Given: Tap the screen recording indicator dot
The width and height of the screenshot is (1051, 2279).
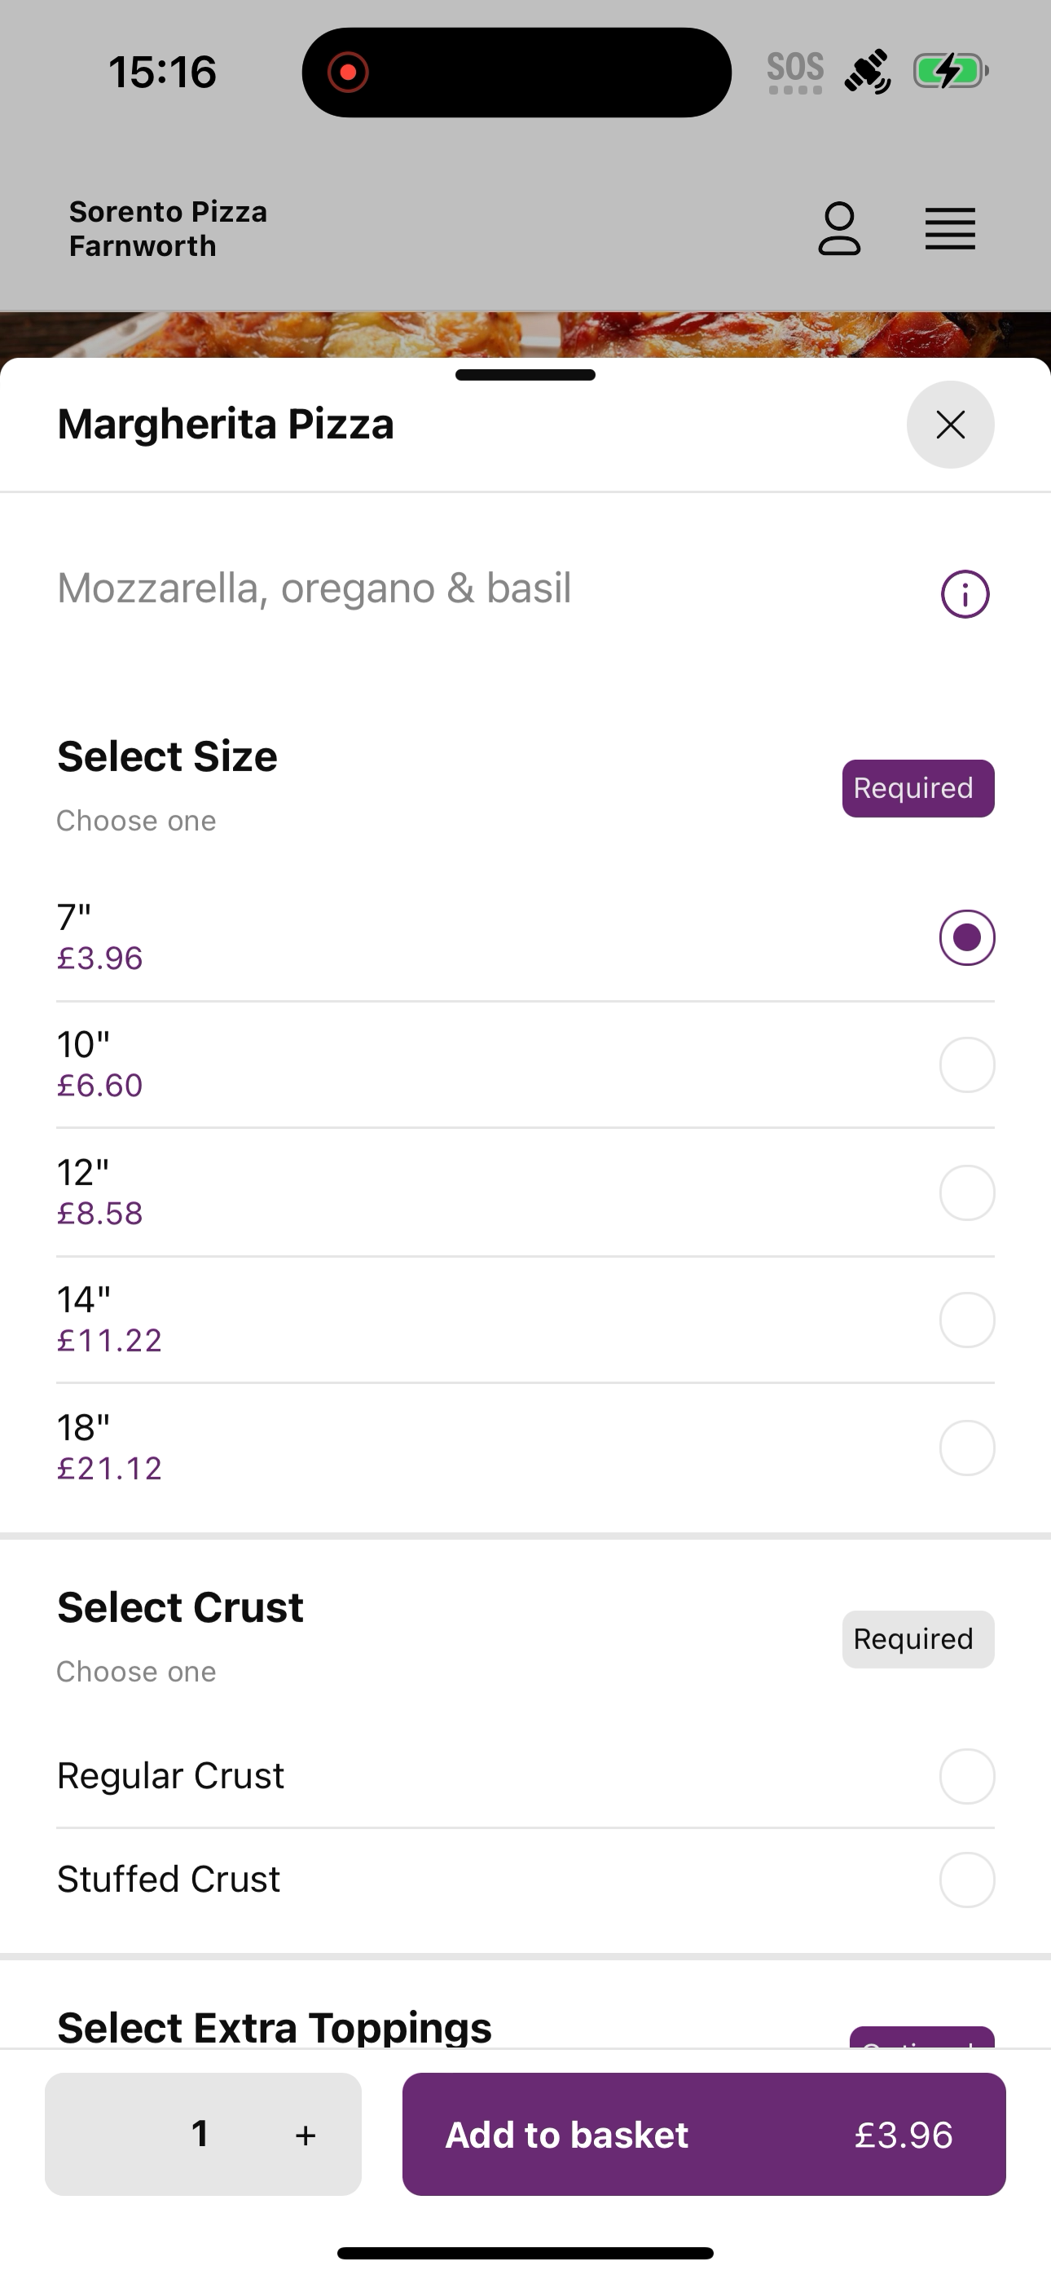Looking at the screenshot, I should 348,72.
